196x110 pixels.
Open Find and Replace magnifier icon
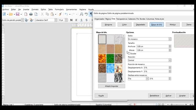point(81,14)
